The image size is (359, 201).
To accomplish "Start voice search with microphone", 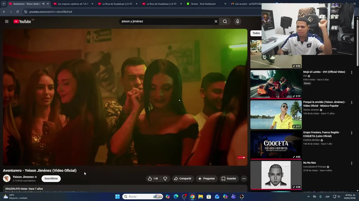I will [238, 21].
